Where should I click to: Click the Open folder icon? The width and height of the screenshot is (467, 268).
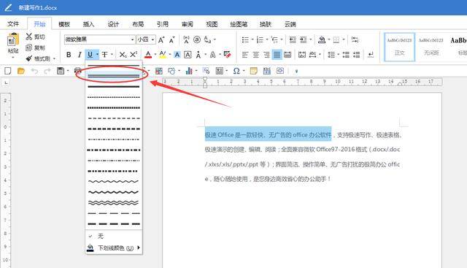coord(21,71)
